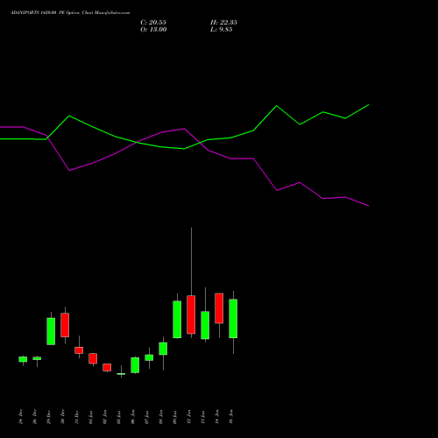Select the close value C: 20.55
Image resolution: width=438 pixels, height=438 pixels.
(x=153, y=23)
